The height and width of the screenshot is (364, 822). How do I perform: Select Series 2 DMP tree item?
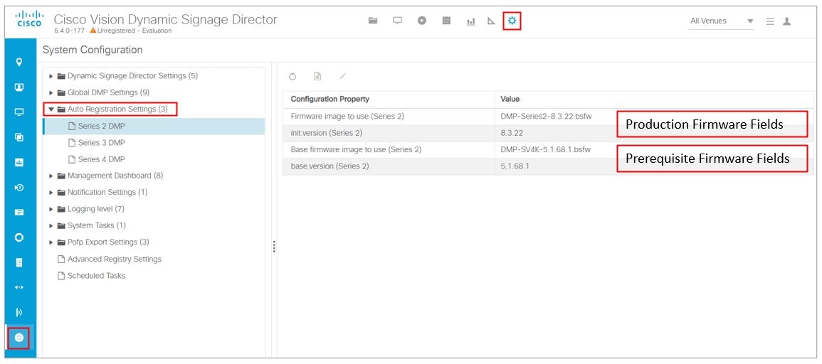[x=154, y=126]
